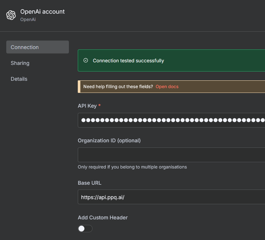Click the OpenAi subtitle under the account name
The image size is (265, 240).
28,20
